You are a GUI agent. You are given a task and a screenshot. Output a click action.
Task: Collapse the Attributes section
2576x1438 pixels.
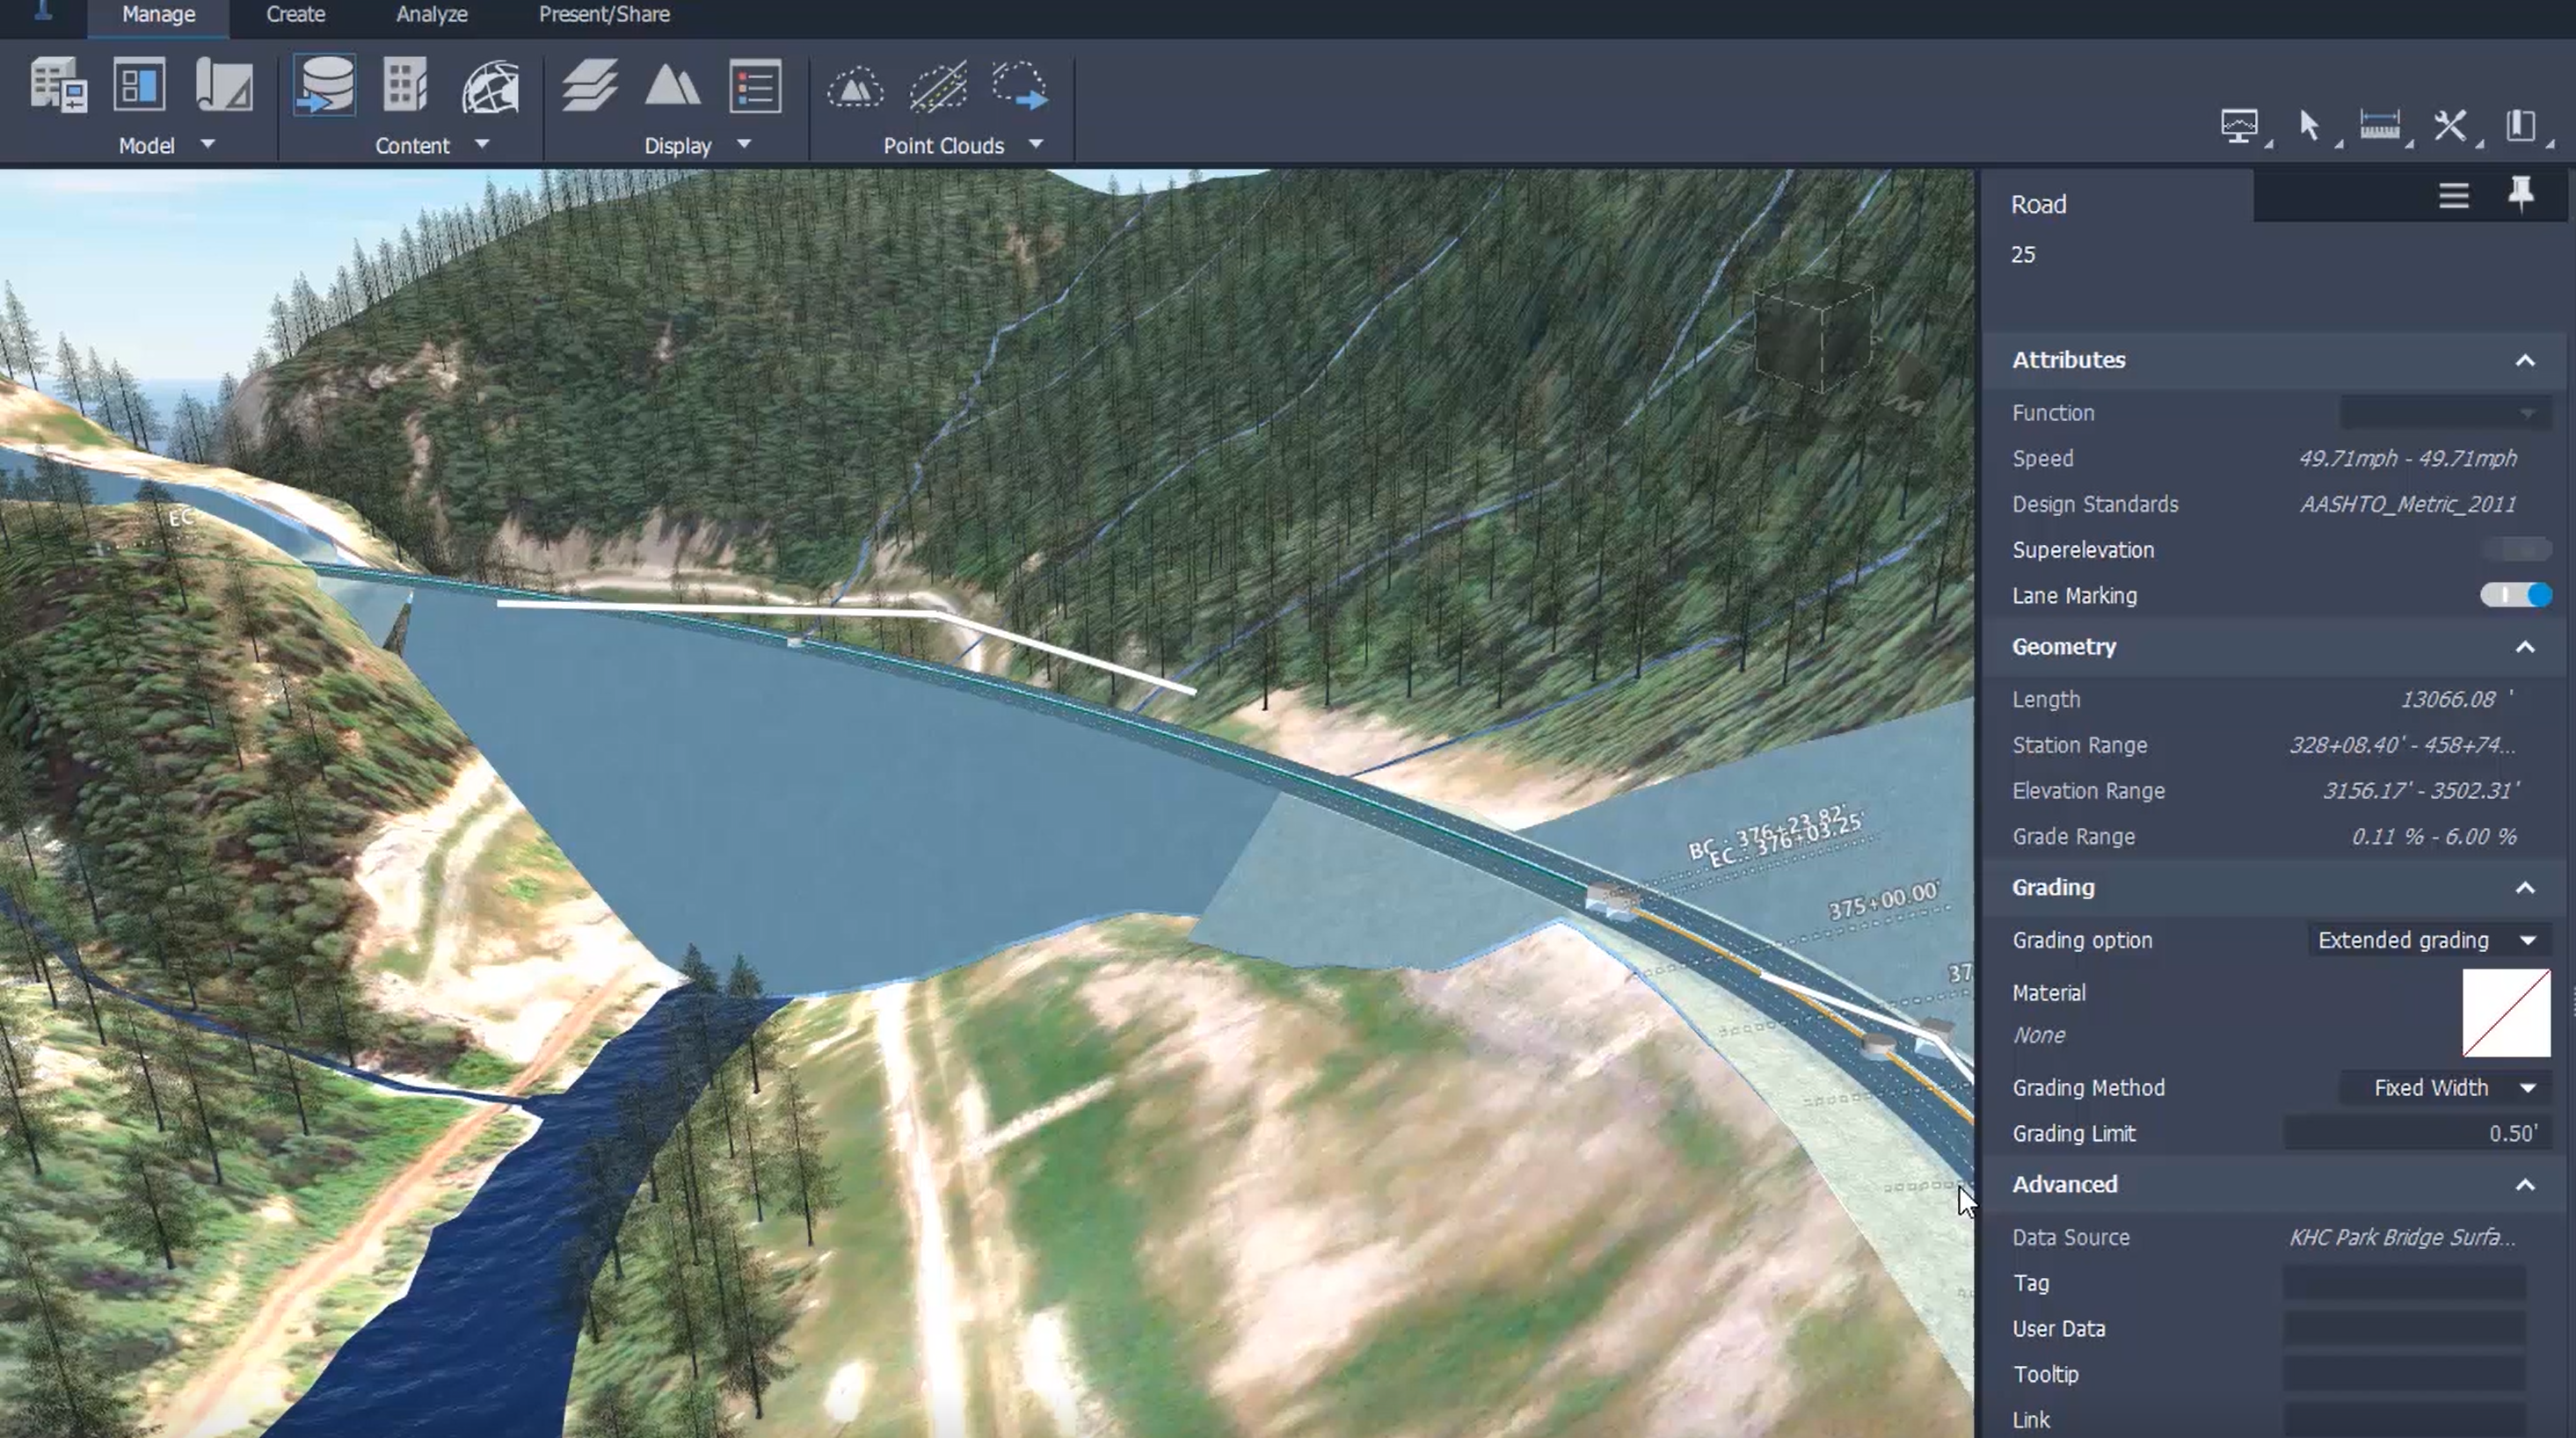click(2524, 360)
